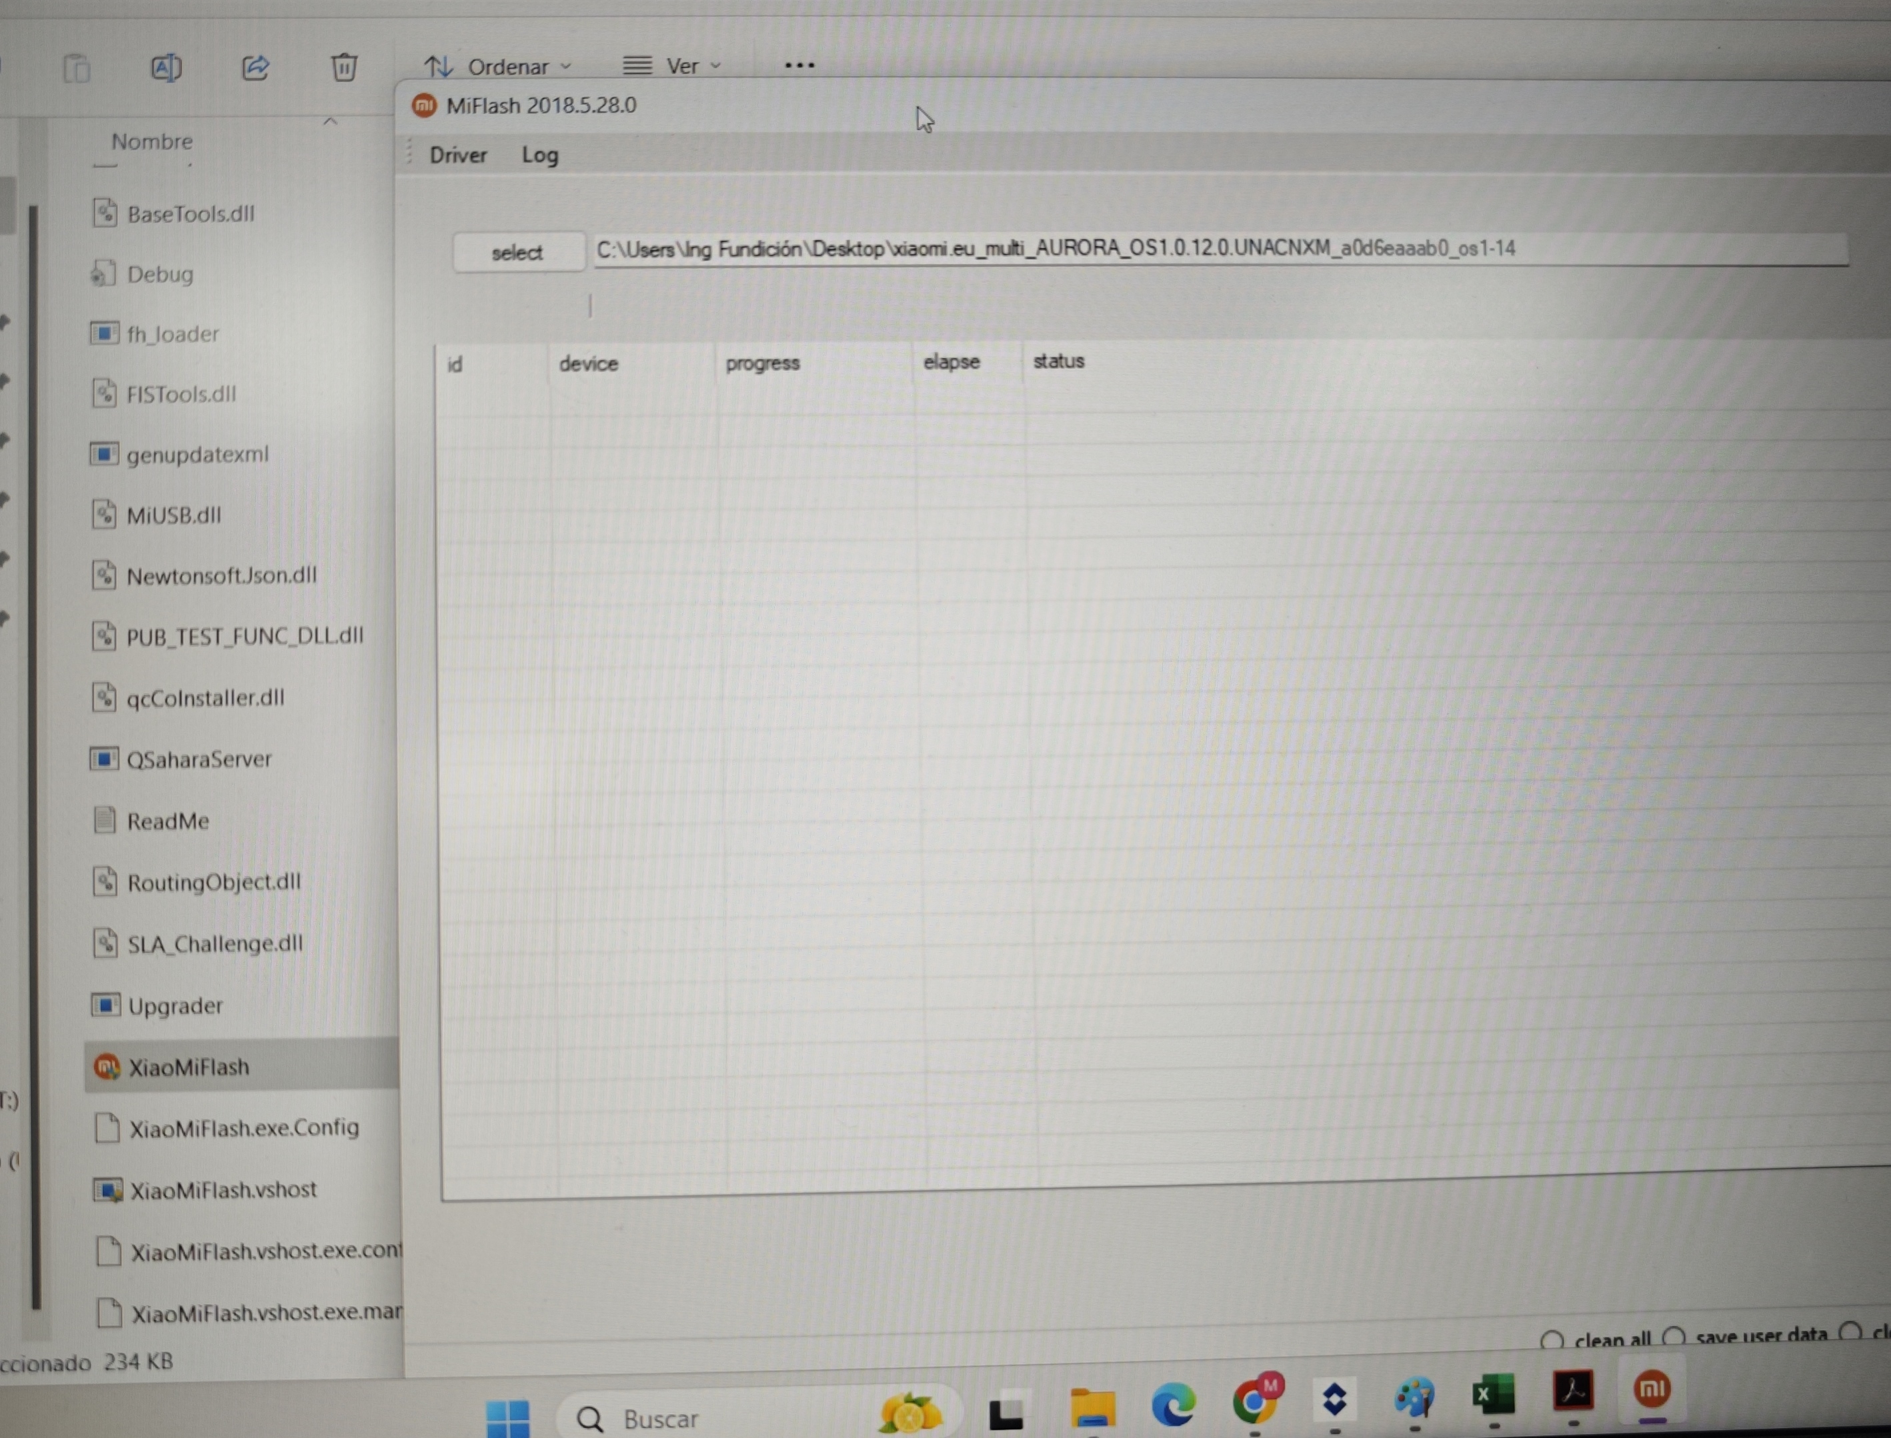The width and height of the screenshot is (1891, 1438).
Task: Click the status column header
Action: click(1058, 361)
